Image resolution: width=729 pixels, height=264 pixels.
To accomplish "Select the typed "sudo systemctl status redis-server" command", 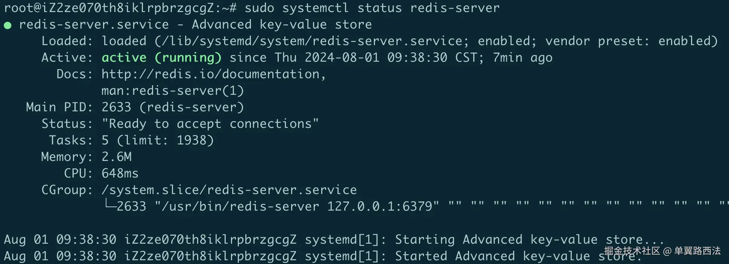I will 372,8.
